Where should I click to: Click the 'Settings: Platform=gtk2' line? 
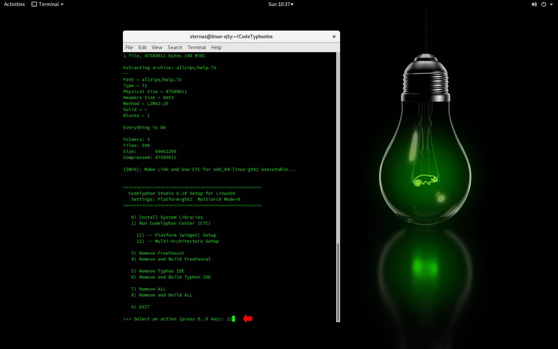point(186,199)
